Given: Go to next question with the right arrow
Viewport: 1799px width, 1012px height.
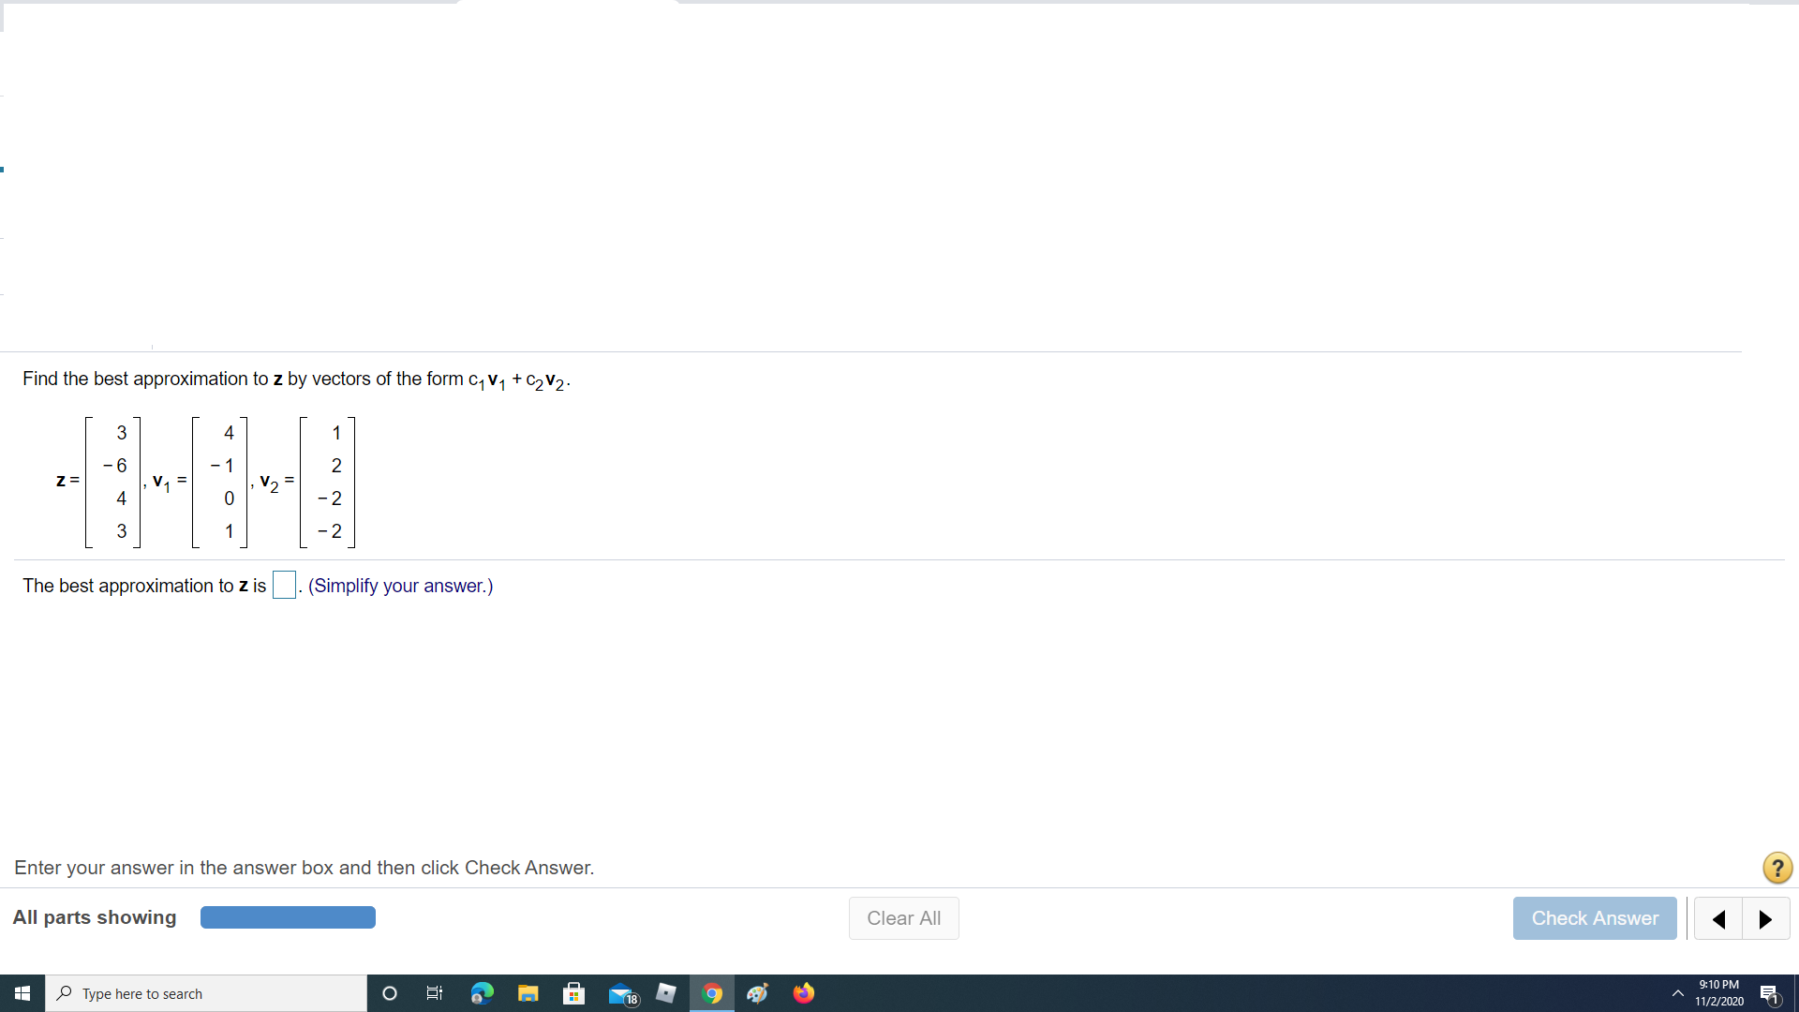Looking at the screenshot, I should [x=1765, y=919].
